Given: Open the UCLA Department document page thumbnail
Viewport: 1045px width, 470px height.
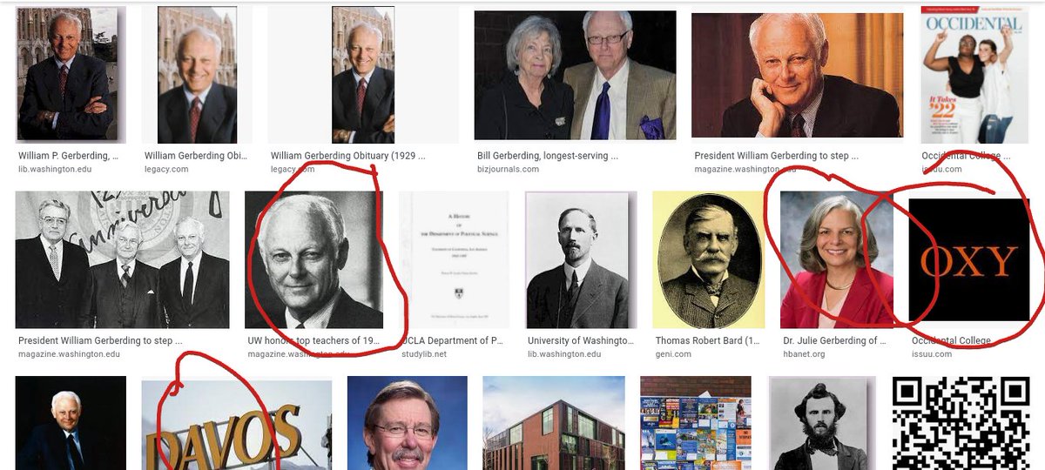Looking at the screenshot, I should [454, 260].
